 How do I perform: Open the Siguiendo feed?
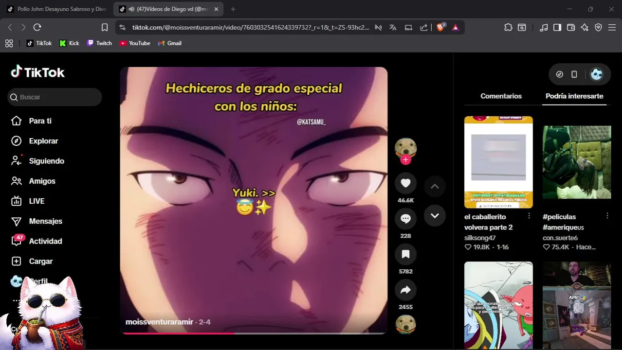[x=46, y=161]
